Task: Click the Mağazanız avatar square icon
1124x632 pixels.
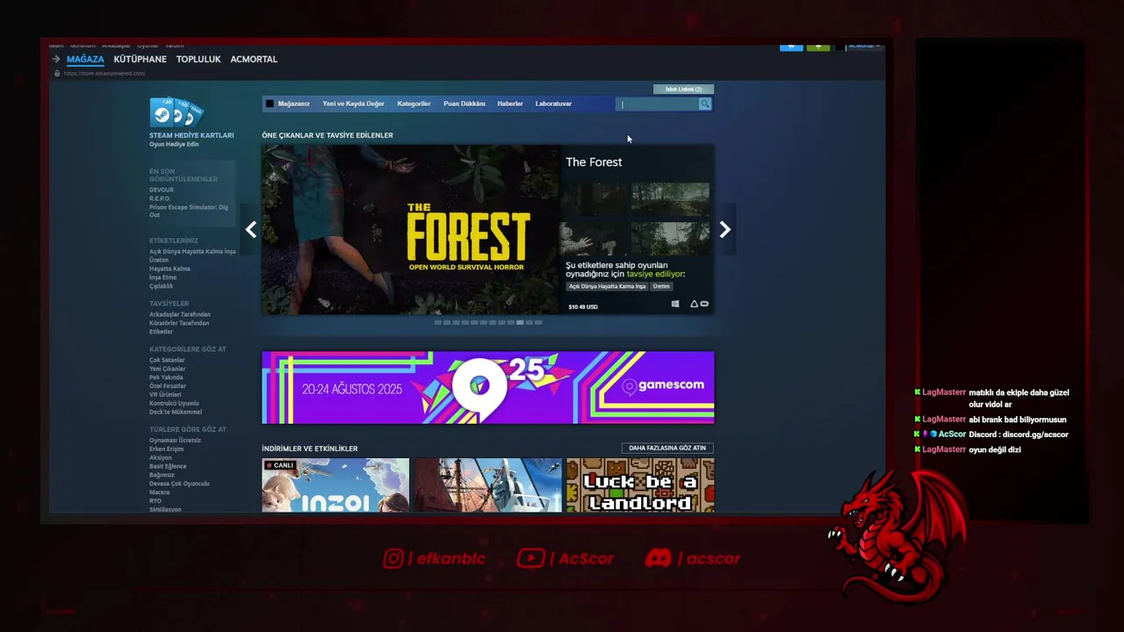Action: [270, 104]
